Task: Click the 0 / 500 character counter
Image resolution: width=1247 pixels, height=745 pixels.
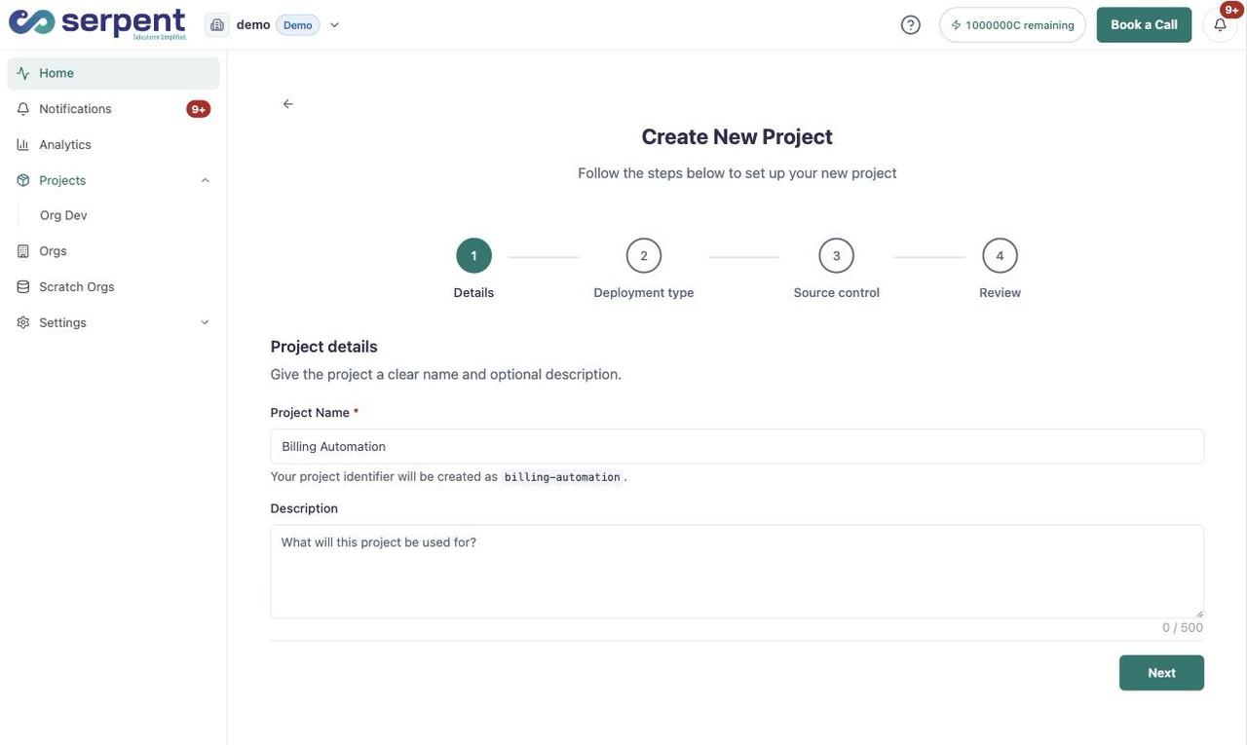Action: point(1183,628)
